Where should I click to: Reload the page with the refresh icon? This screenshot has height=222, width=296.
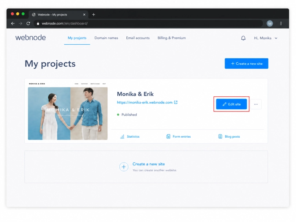click(28, 23)
